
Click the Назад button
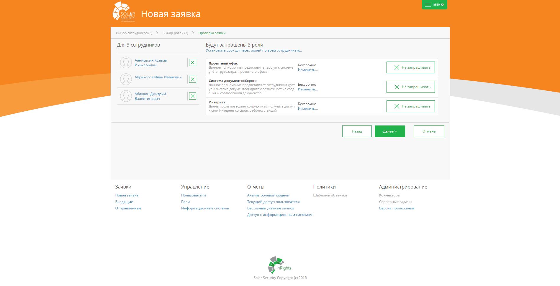click(357, 131)
